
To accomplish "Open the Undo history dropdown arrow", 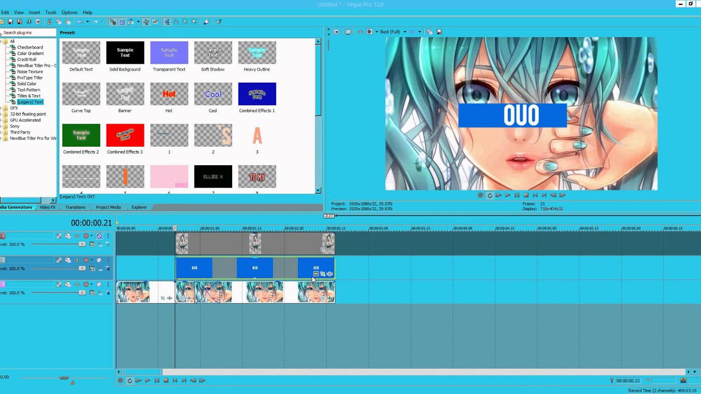I will pyautogui.click(x=88, y=22).
